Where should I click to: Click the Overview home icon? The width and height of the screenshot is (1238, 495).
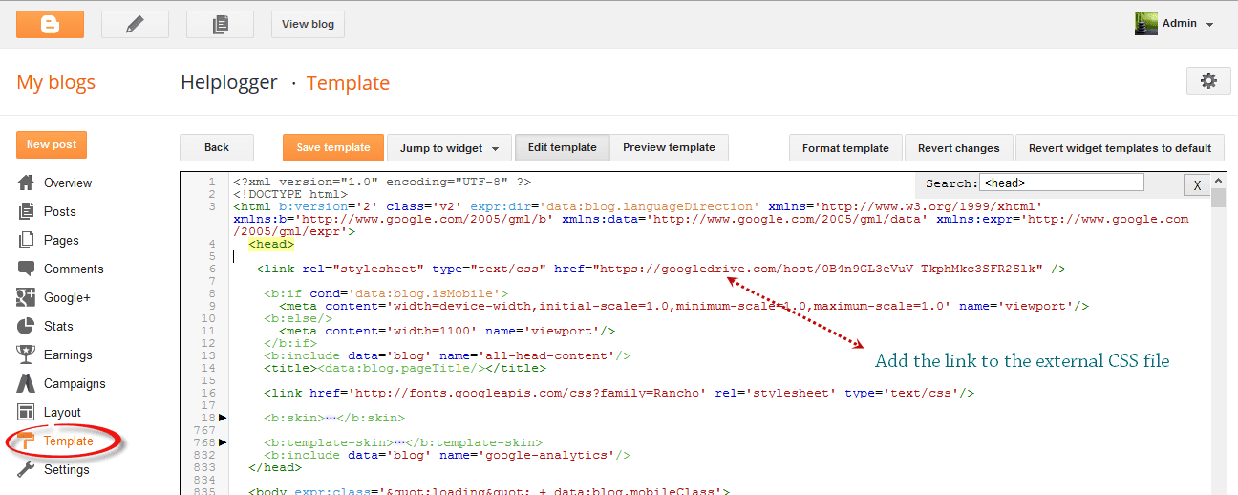[x=27, y=183]
